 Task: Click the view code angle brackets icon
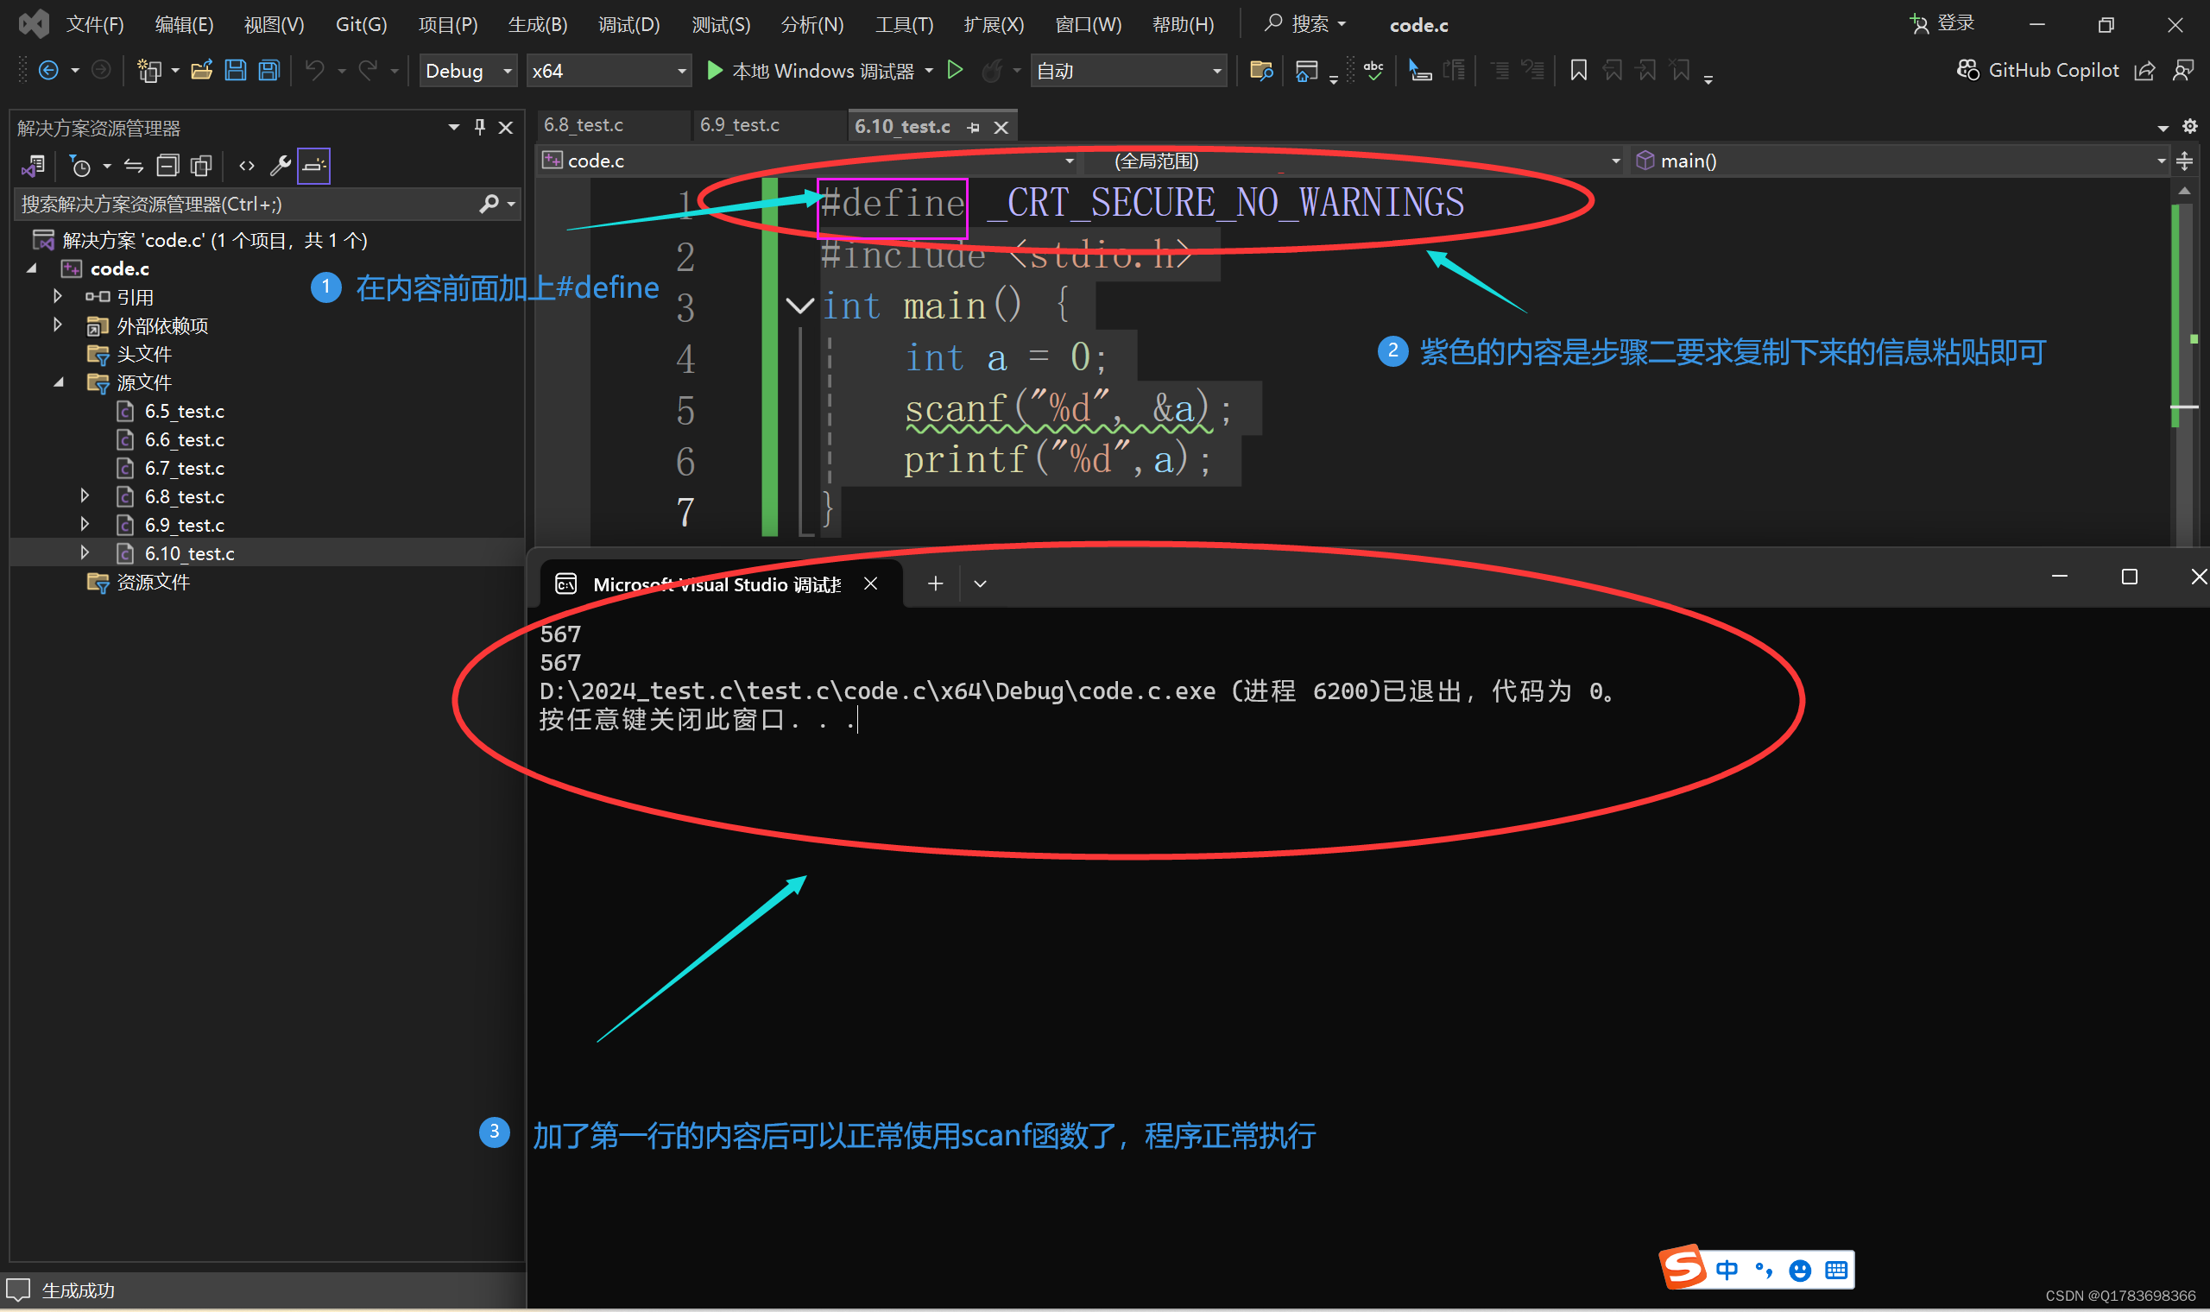pyautogui.click(x=247, y=166)
